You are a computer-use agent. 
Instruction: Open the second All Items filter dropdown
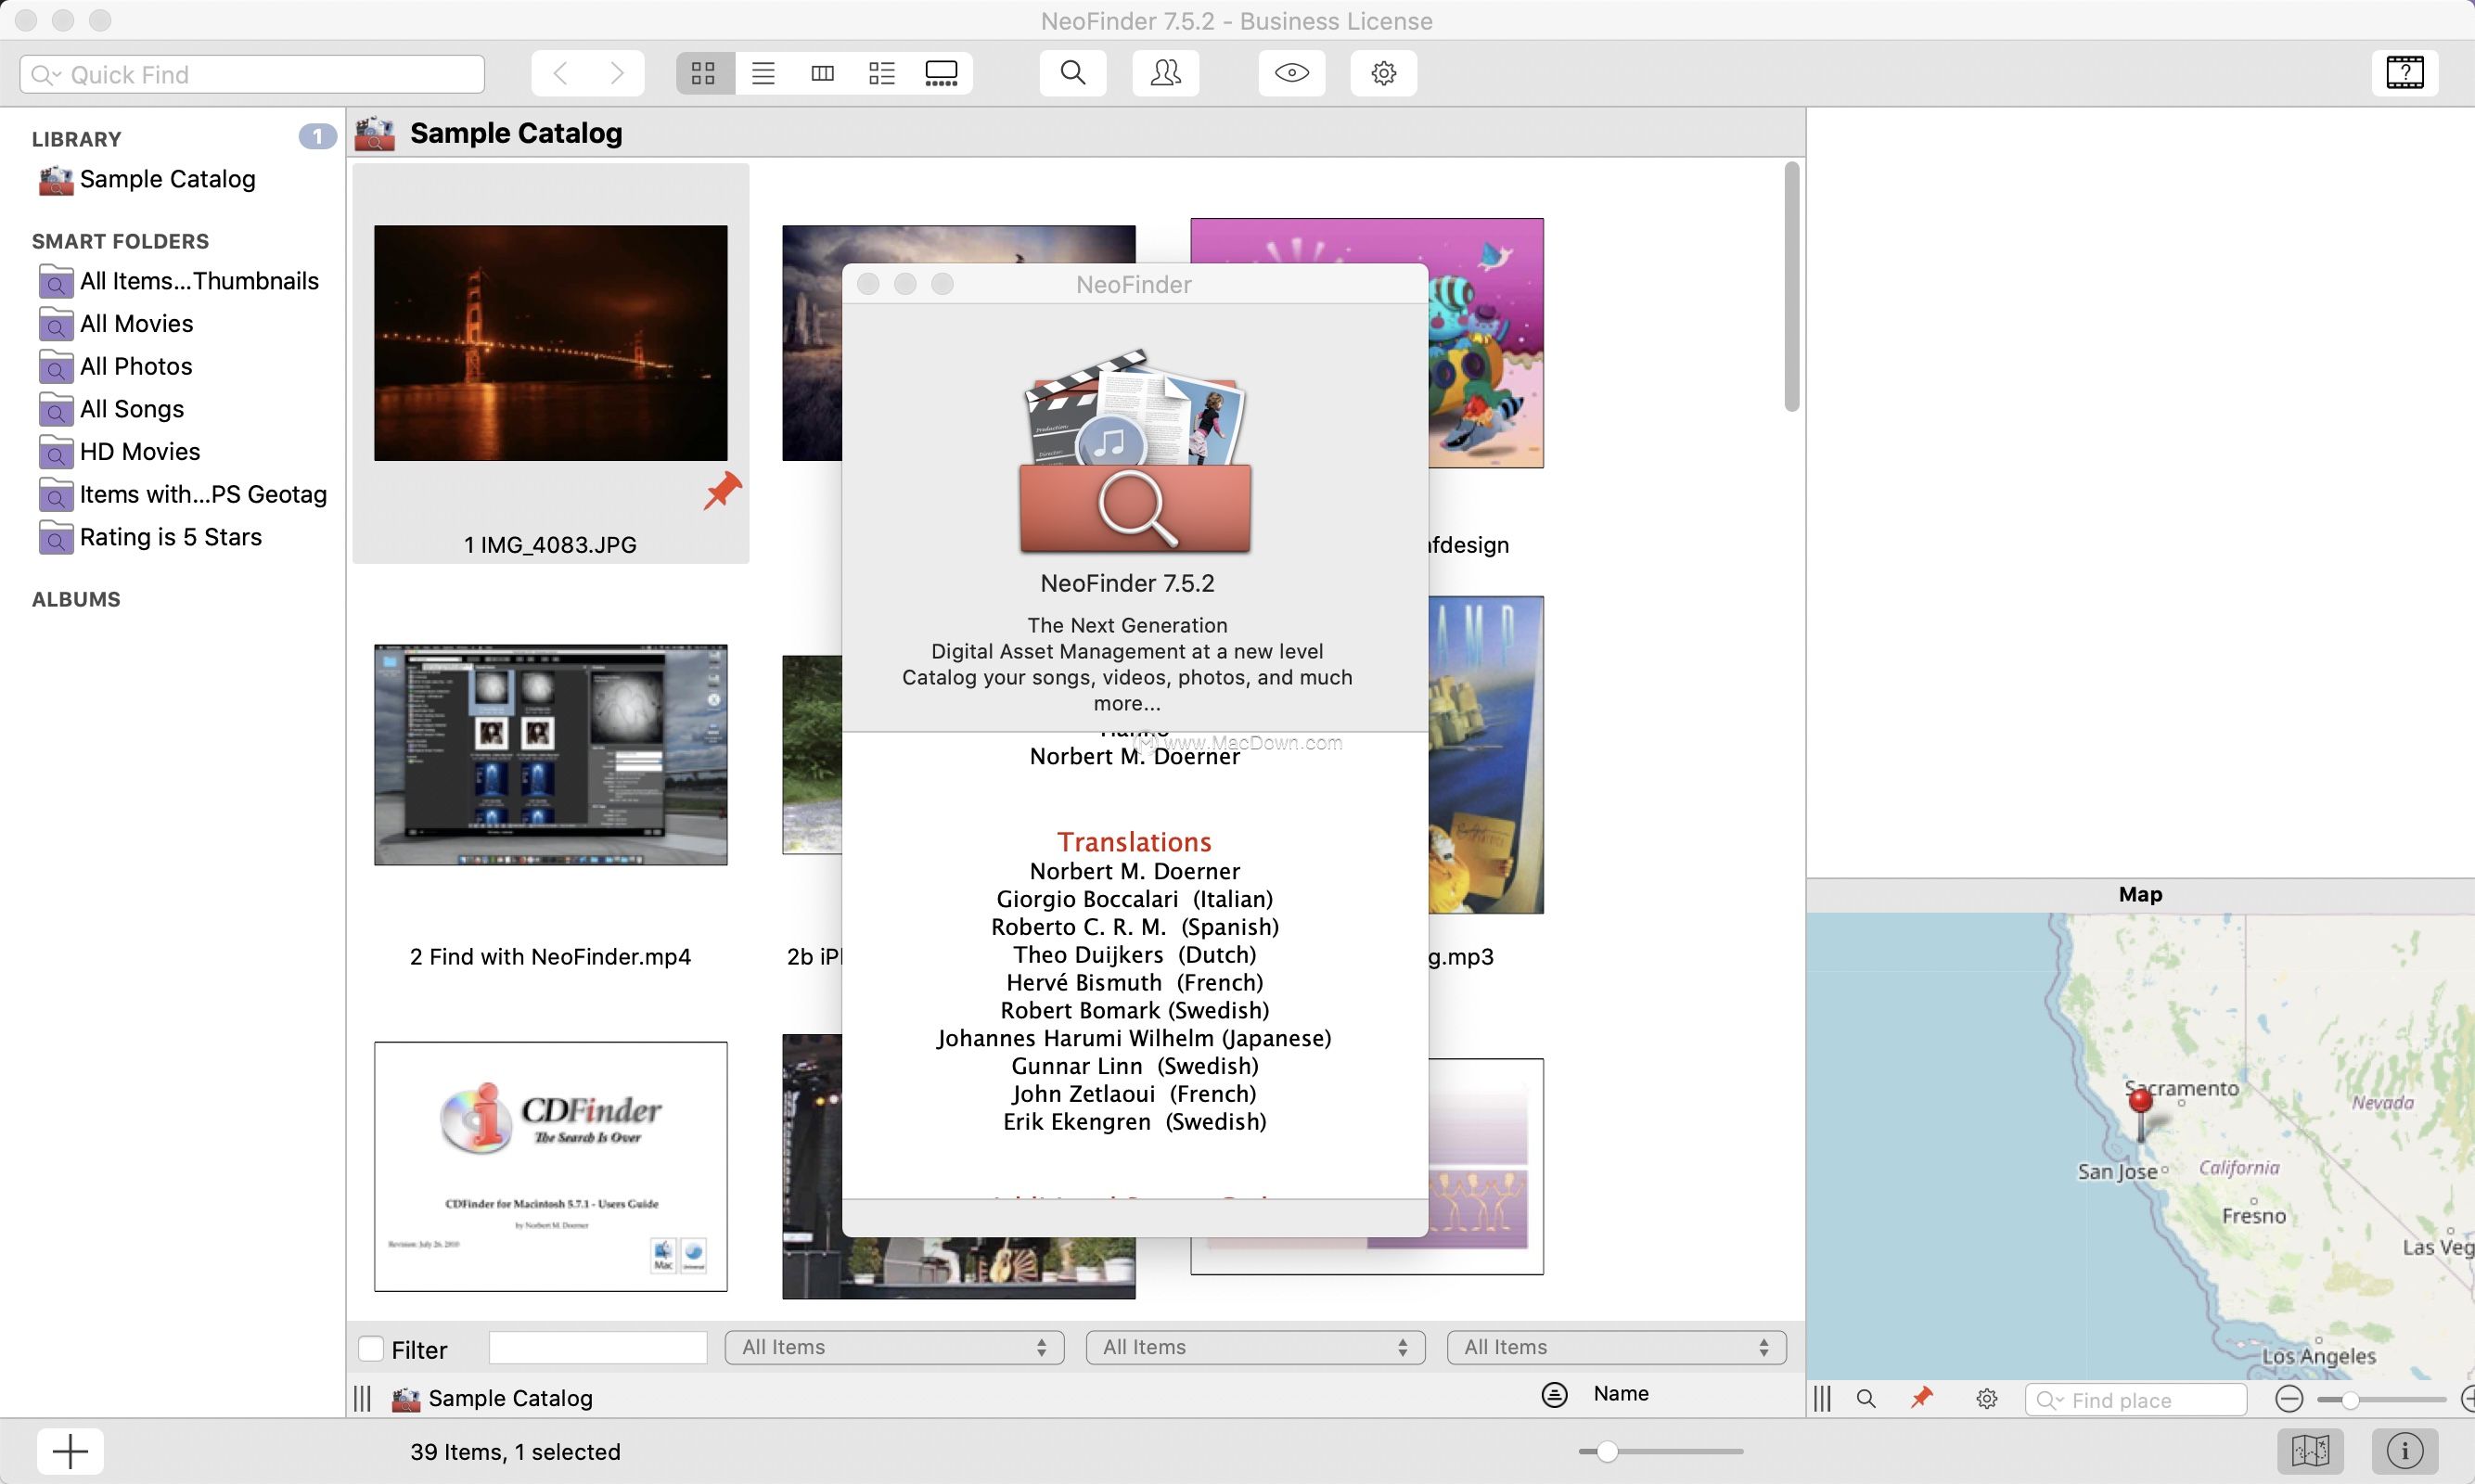(1255, 1347)
